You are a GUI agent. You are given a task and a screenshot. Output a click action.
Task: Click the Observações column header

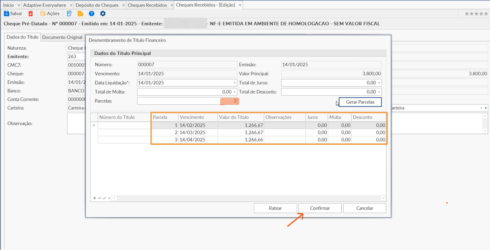tap(285, 117)
